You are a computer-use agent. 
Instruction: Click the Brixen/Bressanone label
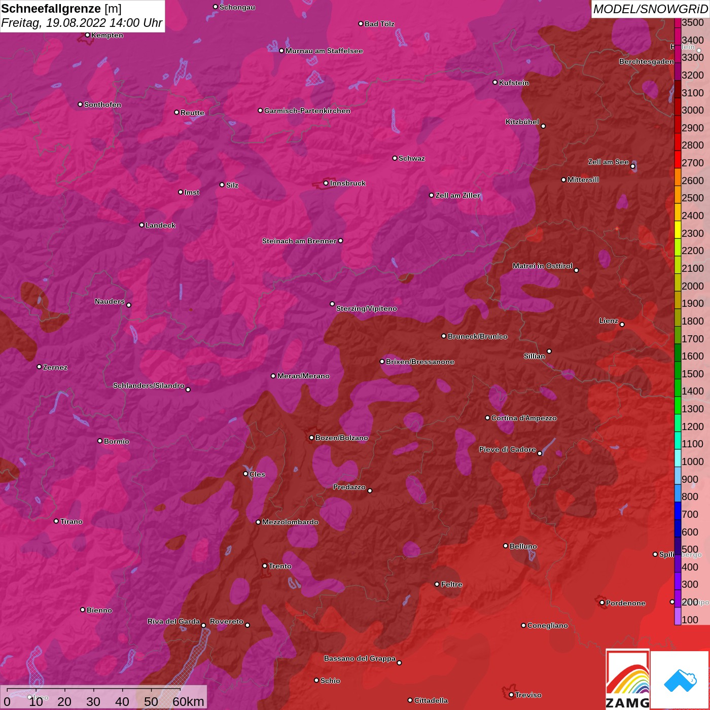pos(420,362)
